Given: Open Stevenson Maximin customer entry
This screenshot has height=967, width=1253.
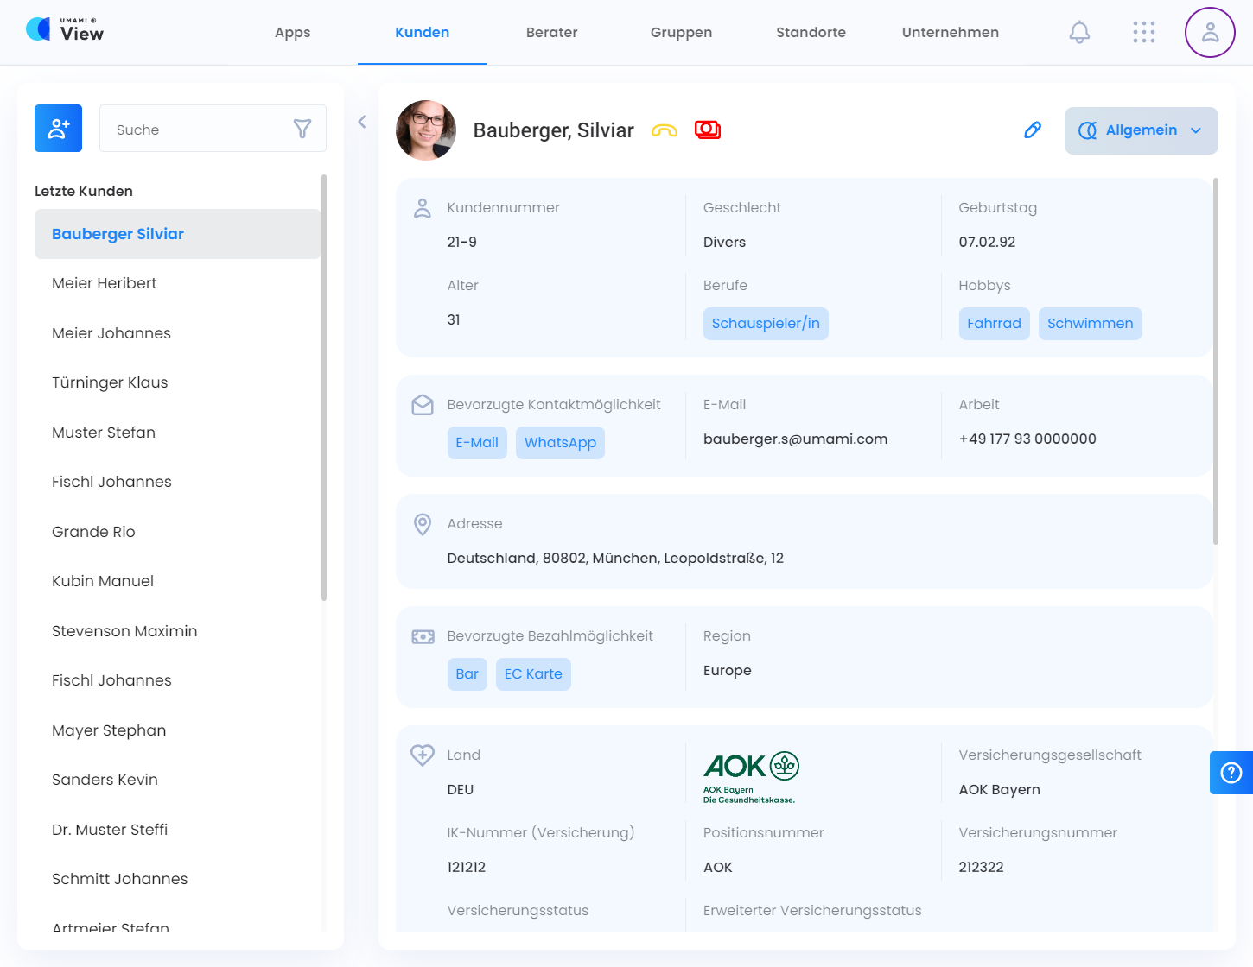Looking at the screenshot, I should (124, 631).
